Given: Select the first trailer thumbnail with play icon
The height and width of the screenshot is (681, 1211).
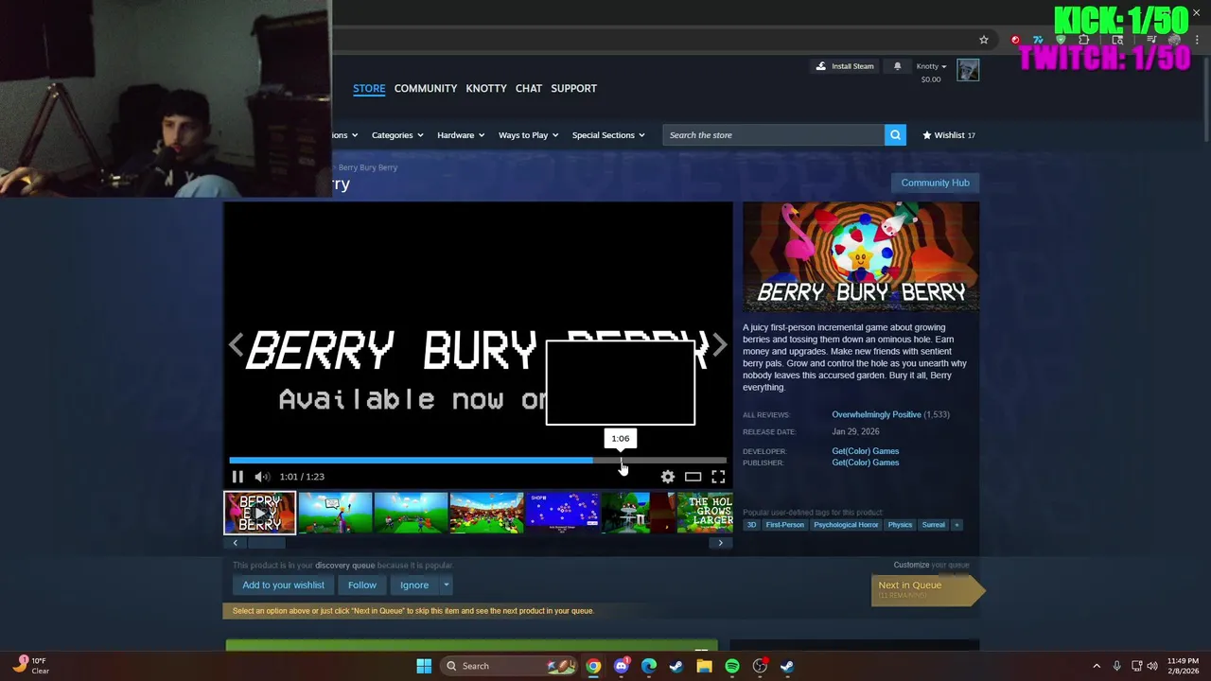Looking at the screenshot, I should point(259,513).
